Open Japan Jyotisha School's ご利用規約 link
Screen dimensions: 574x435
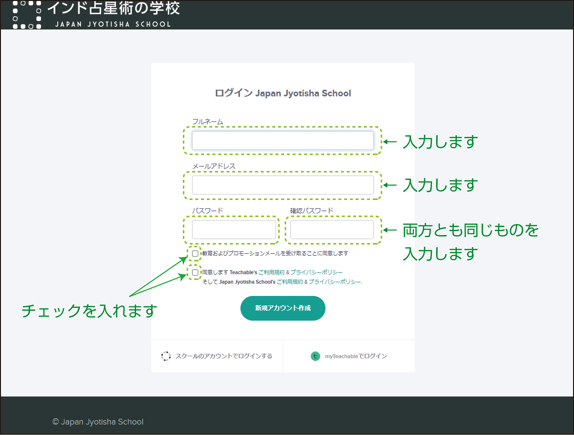click(290, 282)
